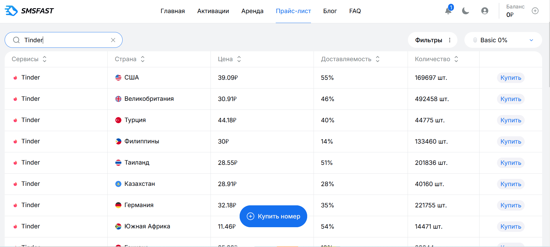Buy Tinder number for Великобритания
The height and width of the screenshot is (247, 550).
511,99
